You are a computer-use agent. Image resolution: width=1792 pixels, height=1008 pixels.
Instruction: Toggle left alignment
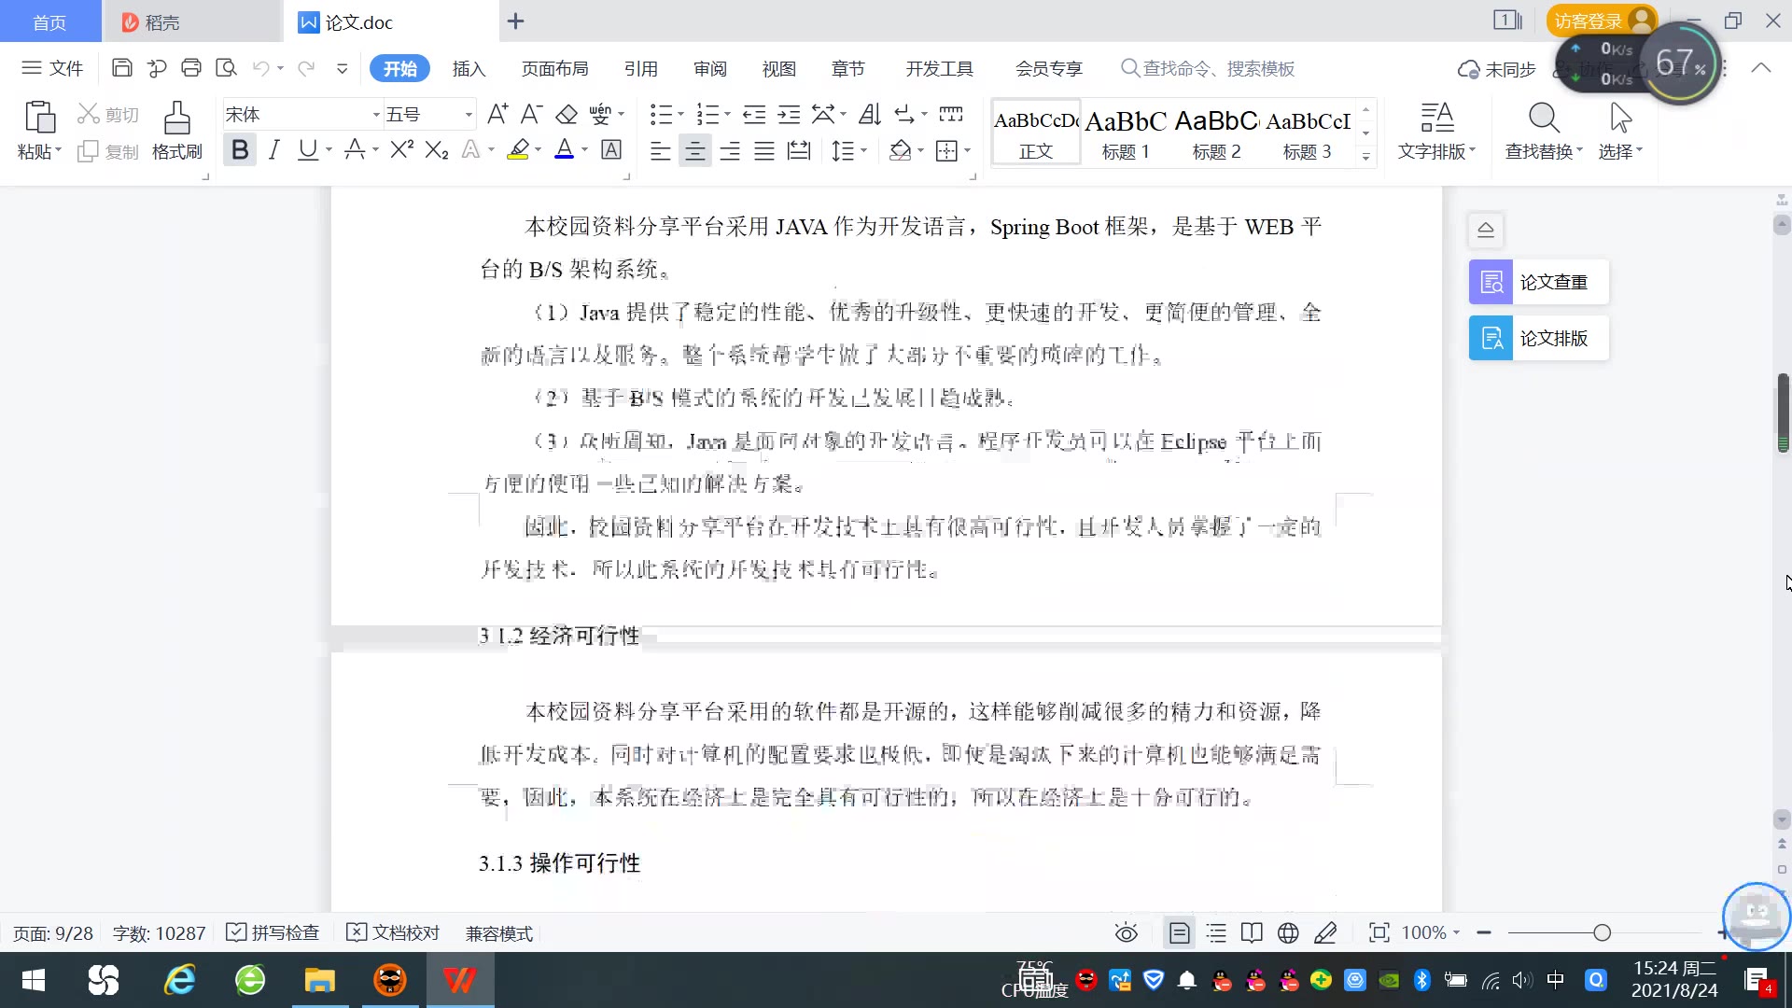(660, 150)
